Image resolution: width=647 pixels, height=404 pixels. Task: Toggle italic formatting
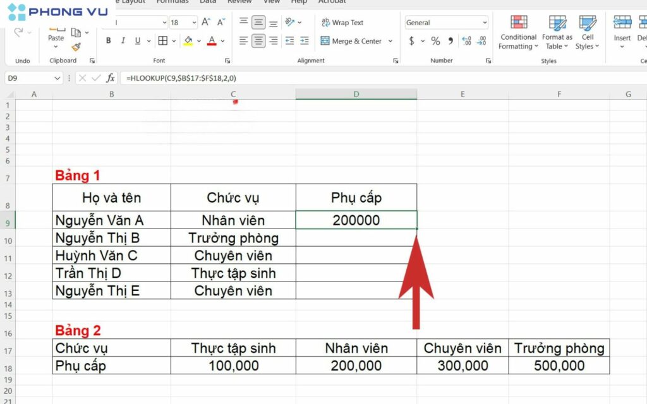click(123, 40)
